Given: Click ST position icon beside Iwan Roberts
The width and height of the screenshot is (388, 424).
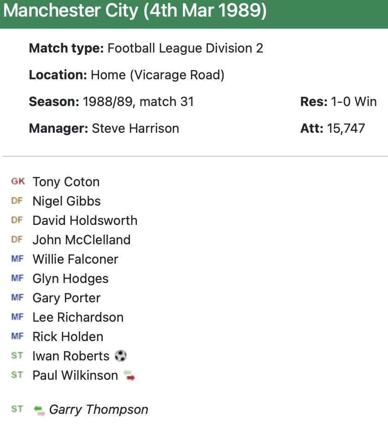Looking at the screenshot, I should pos(17,356).
